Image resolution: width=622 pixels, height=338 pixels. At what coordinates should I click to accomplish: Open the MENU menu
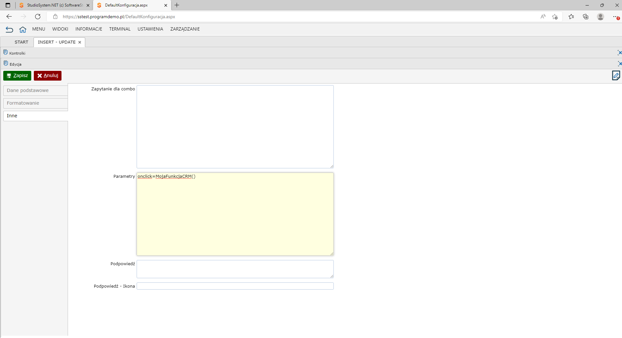point(39,29)
